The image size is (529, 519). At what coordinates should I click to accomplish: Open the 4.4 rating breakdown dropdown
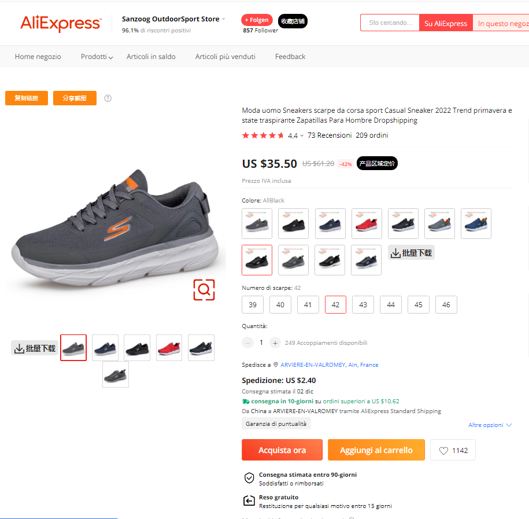point(296,135)
